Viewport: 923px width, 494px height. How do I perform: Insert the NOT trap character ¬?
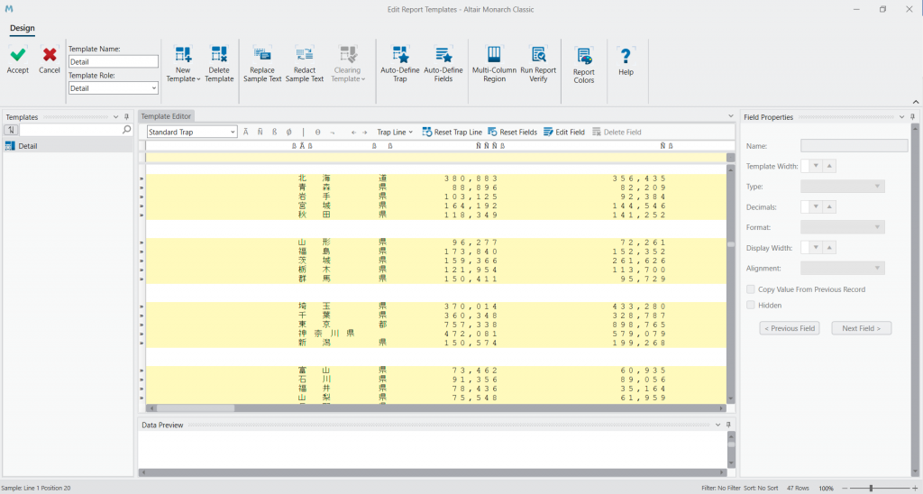pyautogui.click(x=333, y=133)
